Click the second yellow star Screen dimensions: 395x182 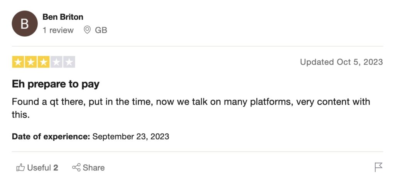31,62
